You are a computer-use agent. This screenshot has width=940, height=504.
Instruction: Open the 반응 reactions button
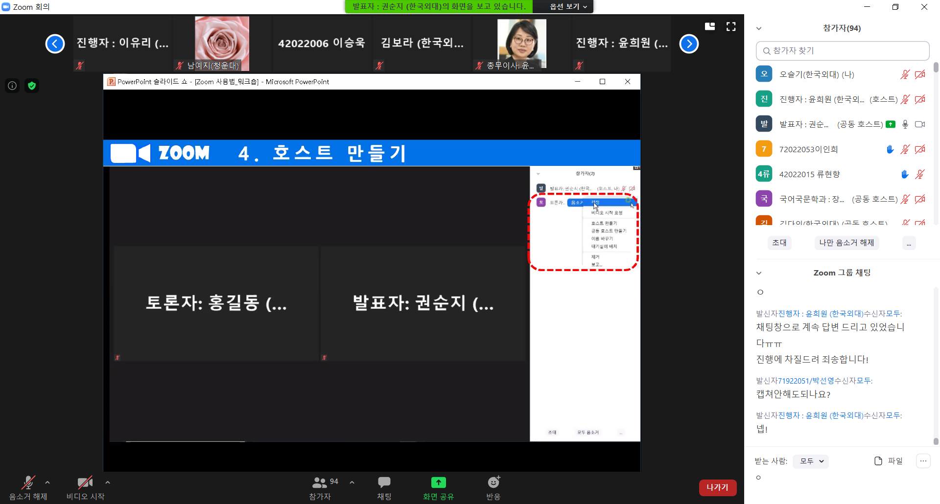[493, 488]
